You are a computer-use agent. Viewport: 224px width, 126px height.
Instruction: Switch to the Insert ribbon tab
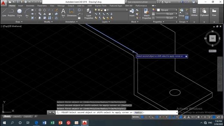pos(20,6)
